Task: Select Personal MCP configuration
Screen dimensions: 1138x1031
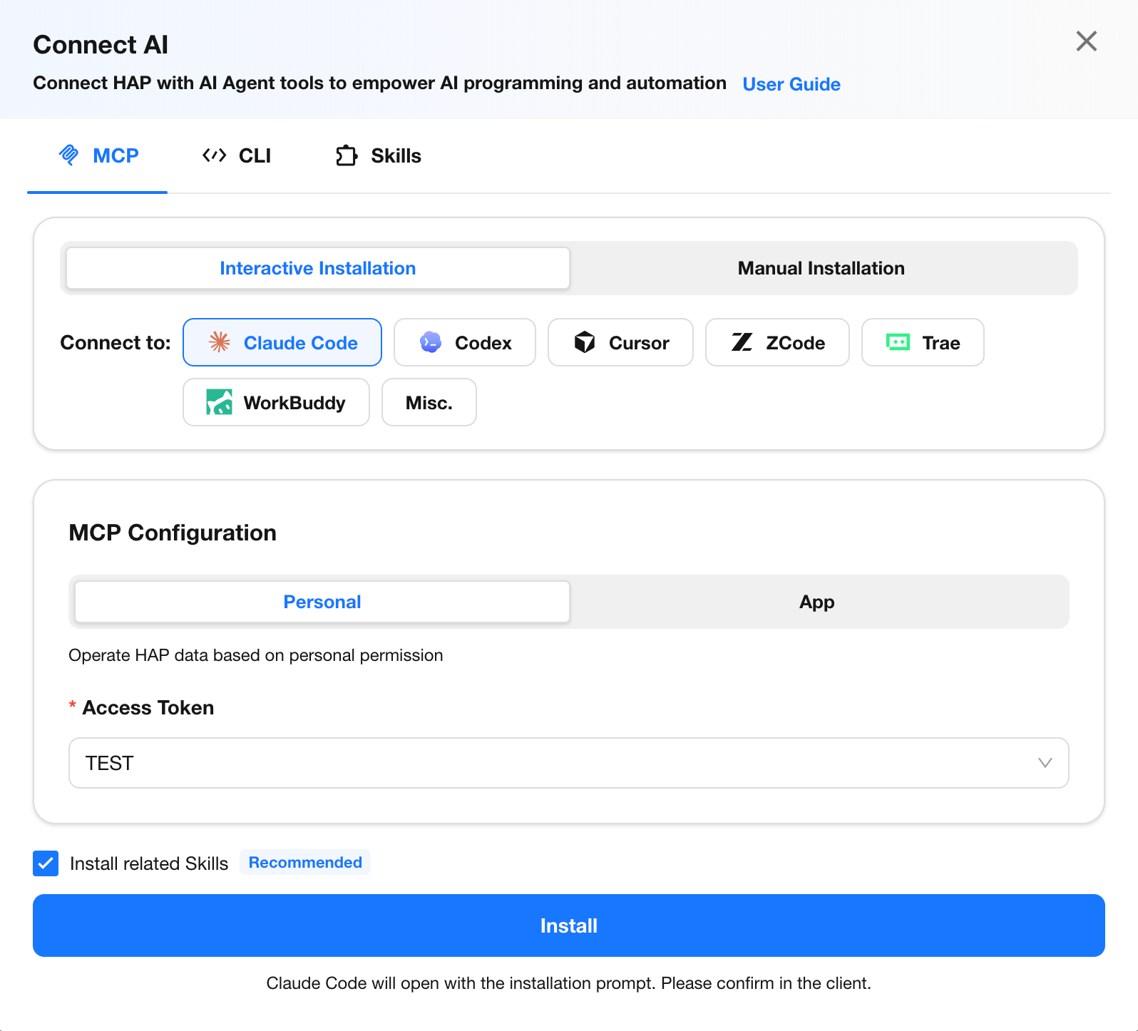Action: click(322, 602)
